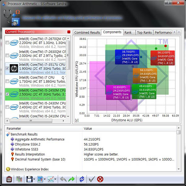186x186 pixels.
Task: Click processor list vertical scrollbar up arrow
Action: pyautogui.click(x=68, y=39)
